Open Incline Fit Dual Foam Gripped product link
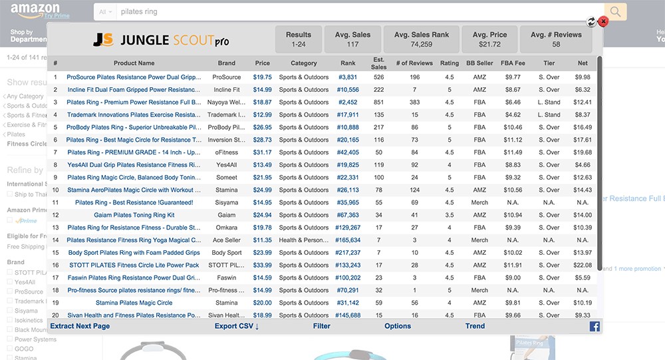The image size is (665, 360). click(x=134, y=90)
